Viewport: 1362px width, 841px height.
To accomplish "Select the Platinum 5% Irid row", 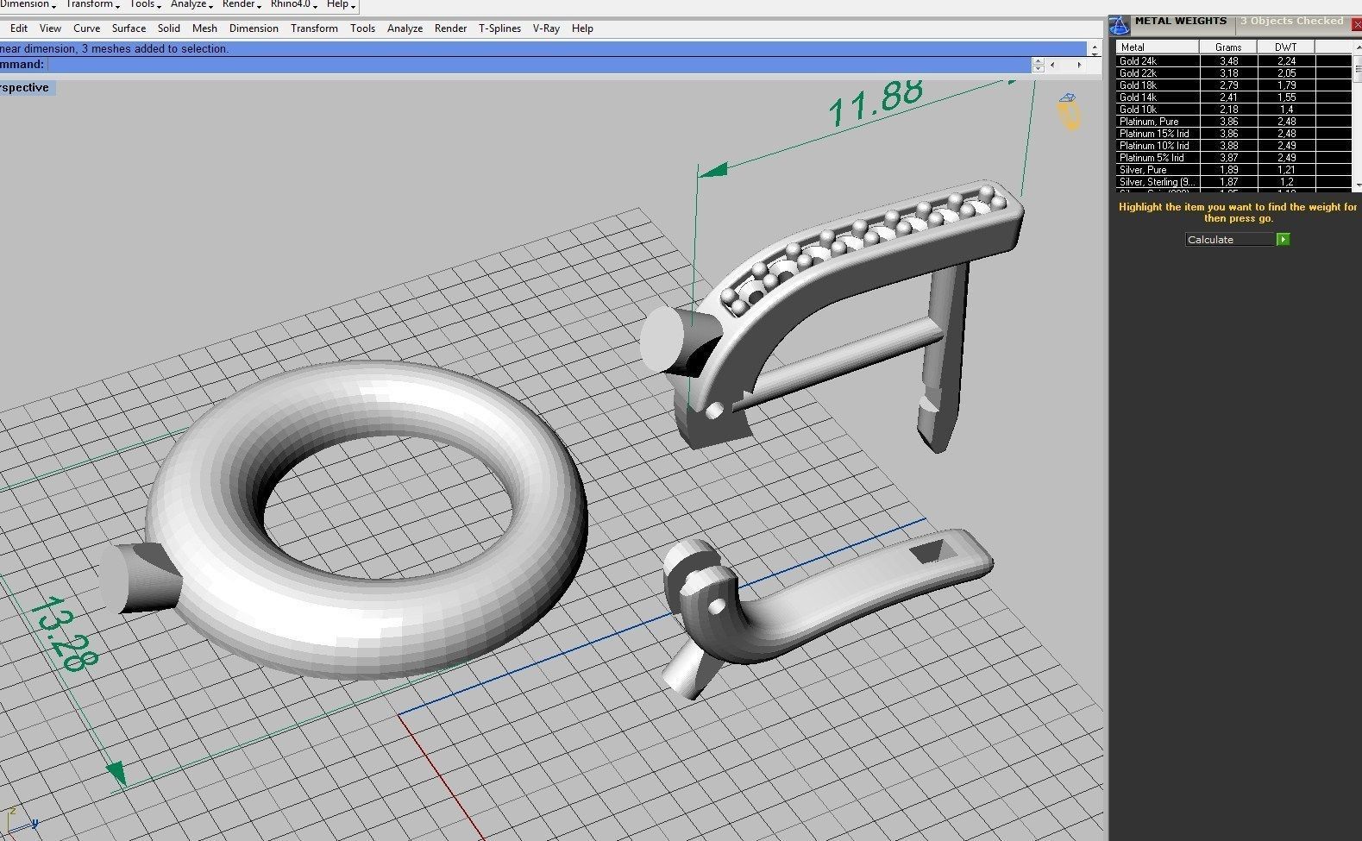I will tap(1233, 158).
